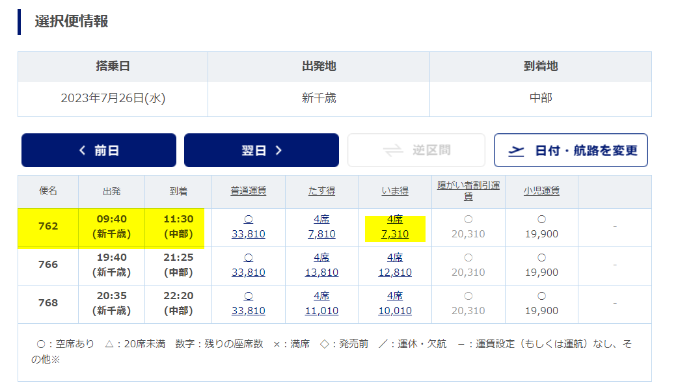Screen dimensions: 678x385
Task: Select たす得 7,810 fare for flight 762
Action: click(x=321, y=234)
